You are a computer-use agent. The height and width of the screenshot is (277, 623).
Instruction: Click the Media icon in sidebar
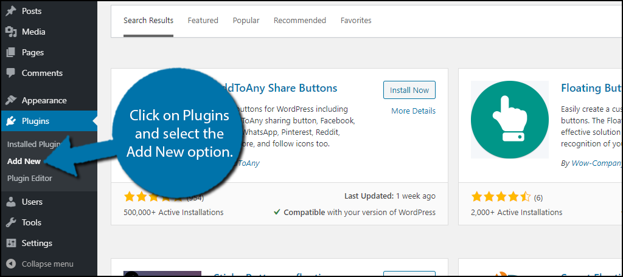pyautogui.click(x=11, y=32)
